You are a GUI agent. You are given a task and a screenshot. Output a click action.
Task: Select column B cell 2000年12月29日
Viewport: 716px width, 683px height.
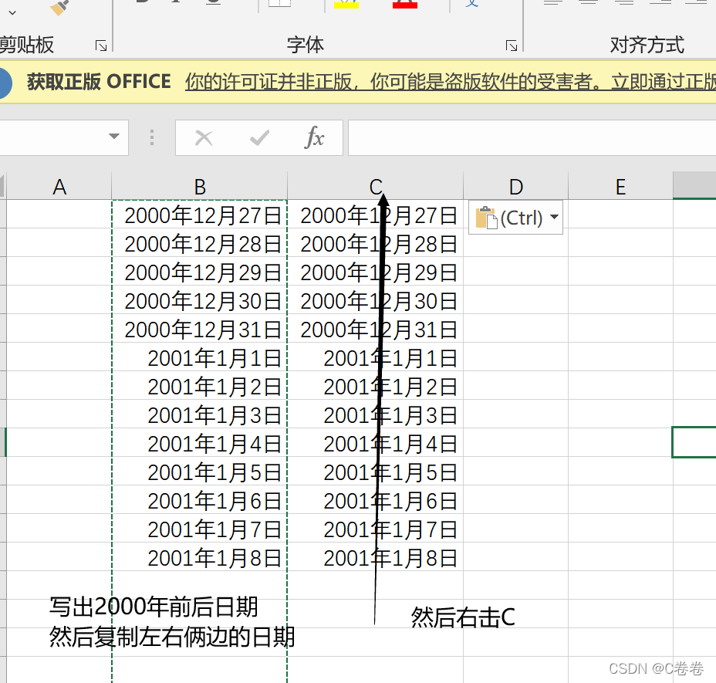tap(200, 272)
